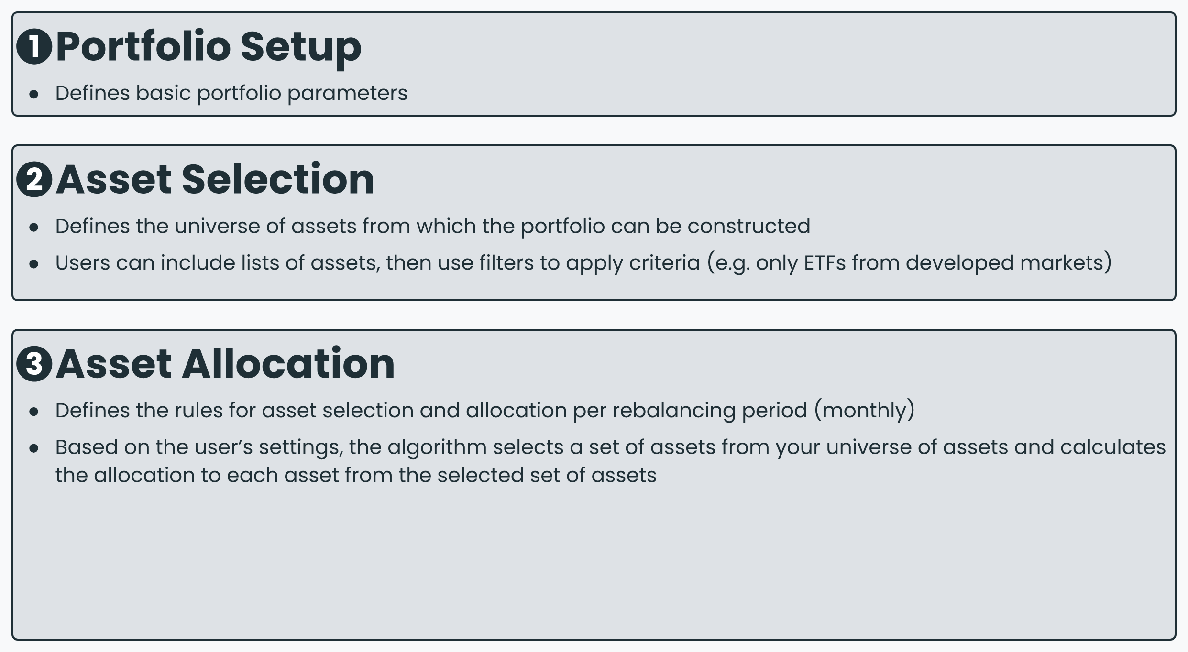Click the number 1 circle icon
This screenshot has height=652, width=1188.
[34, 46]
